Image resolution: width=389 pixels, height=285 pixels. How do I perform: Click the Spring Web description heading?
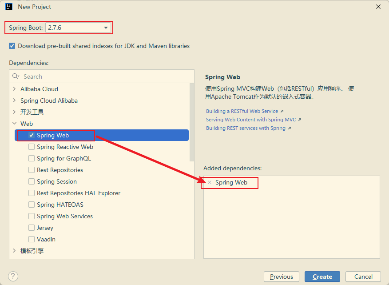[222, 77]
